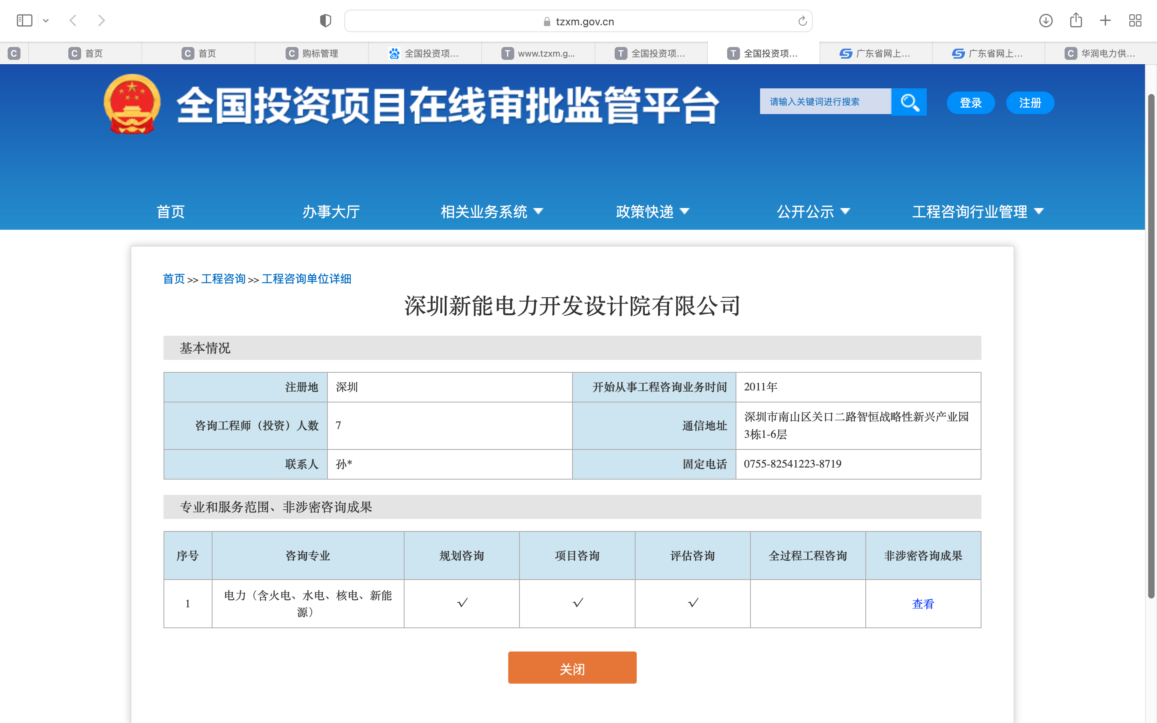Click the 注册 registration button

pos(1030,102)
